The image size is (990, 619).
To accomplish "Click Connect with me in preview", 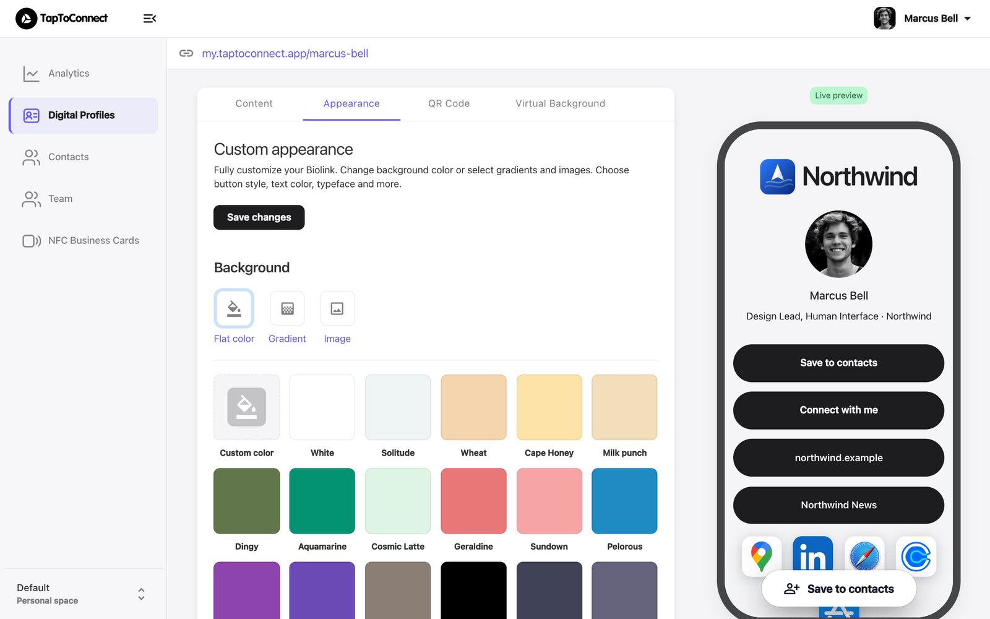I will [838, 410].
